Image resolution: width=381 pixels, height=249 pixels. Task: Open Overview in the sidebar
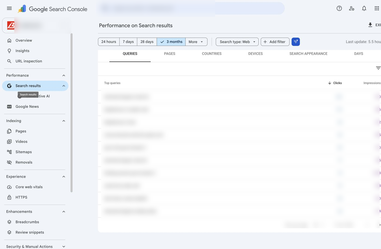[x=35, y=40]
